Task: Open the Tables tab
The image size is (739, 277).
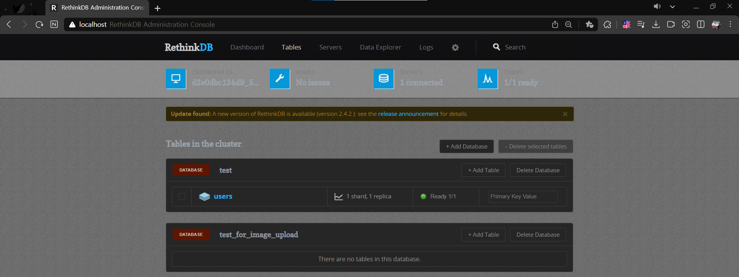Action: point(291,47)
